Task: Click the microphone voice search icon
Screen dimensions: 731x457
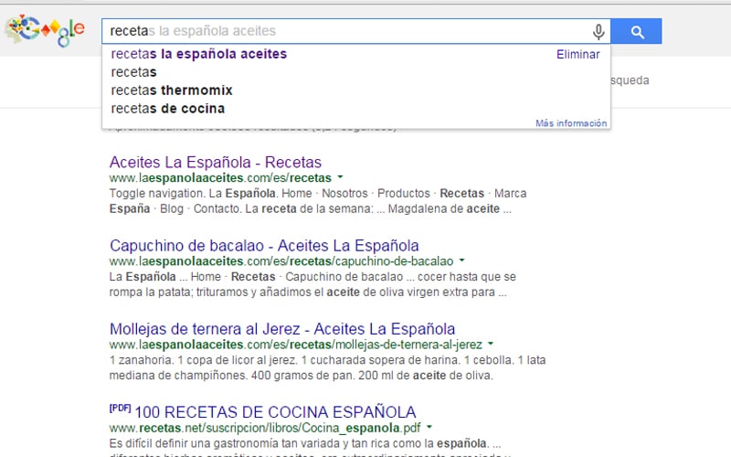Action: click(x=599, y=31)
